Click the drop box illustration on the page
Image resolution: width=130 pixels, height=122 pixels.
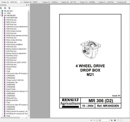click(90, 50)
